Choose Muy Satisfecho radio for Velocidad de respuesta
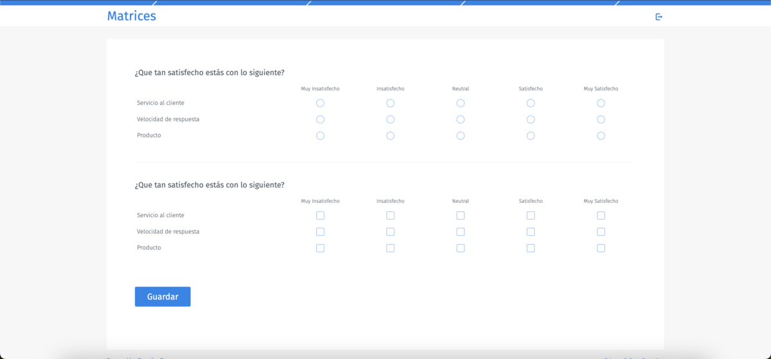This screenshot has width=771, height=359. click(x=601, y=119)
